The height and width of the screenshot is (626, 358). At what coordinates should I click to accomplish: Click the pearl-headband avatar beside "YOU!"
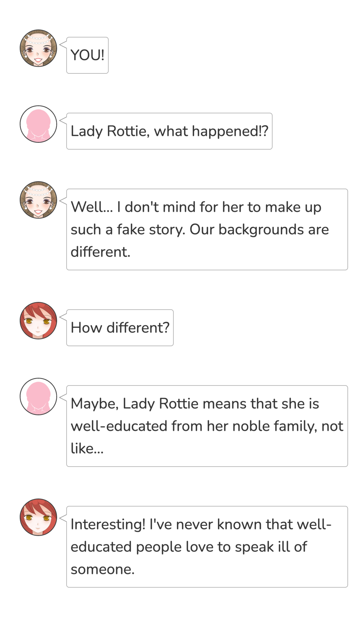[x=38, y=48]
